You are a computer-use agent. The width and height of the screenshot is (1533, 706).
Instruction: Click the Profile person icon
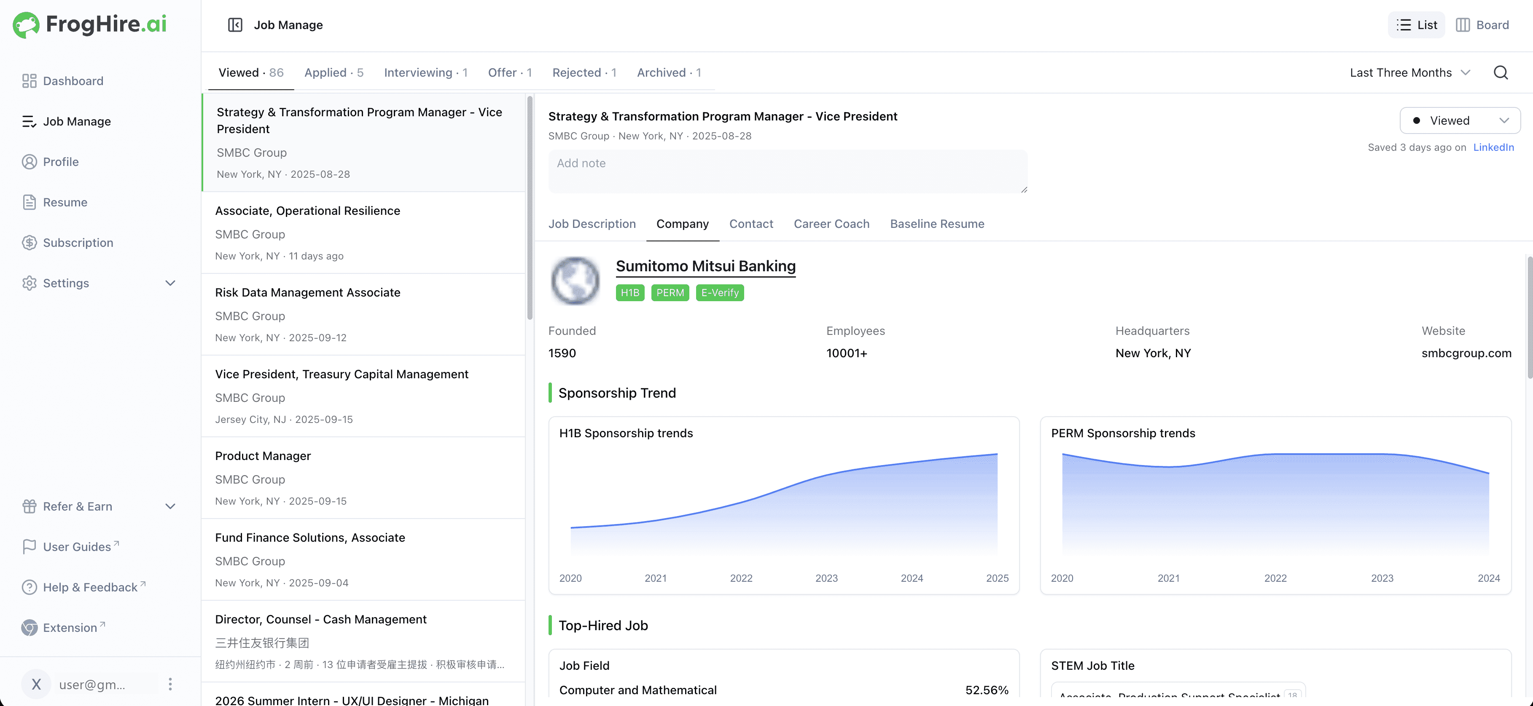(x=29, y=162)
